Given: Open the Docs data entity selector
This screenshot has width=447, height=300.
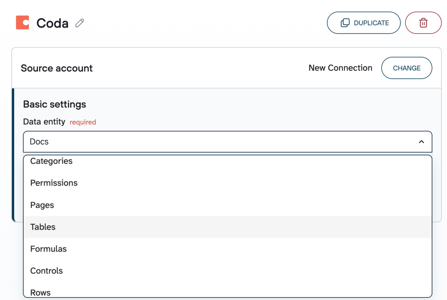Looking at the screenshot, I should coord(227,141).
